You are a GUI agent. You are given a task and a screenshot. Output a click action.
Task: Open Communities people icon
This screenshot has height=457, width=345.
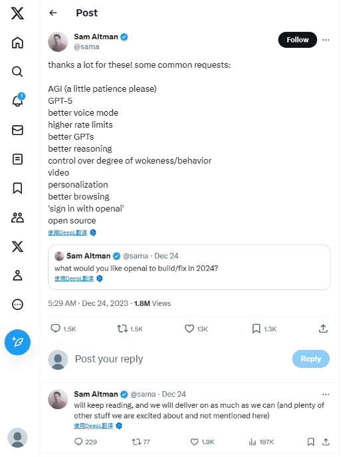click(17, 218)
